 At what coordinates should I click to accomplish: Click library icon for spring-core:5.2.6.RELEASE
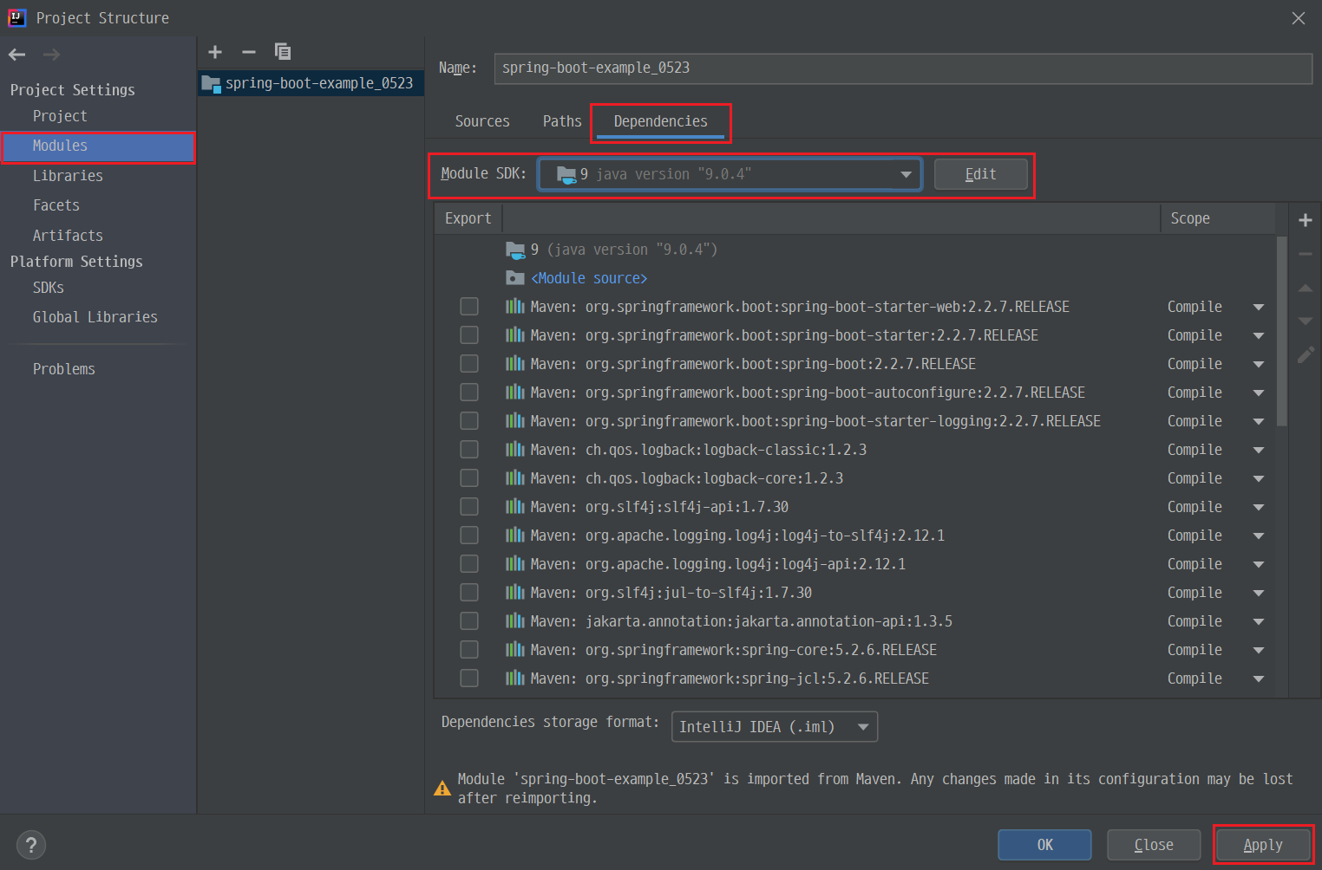(515, 649)
